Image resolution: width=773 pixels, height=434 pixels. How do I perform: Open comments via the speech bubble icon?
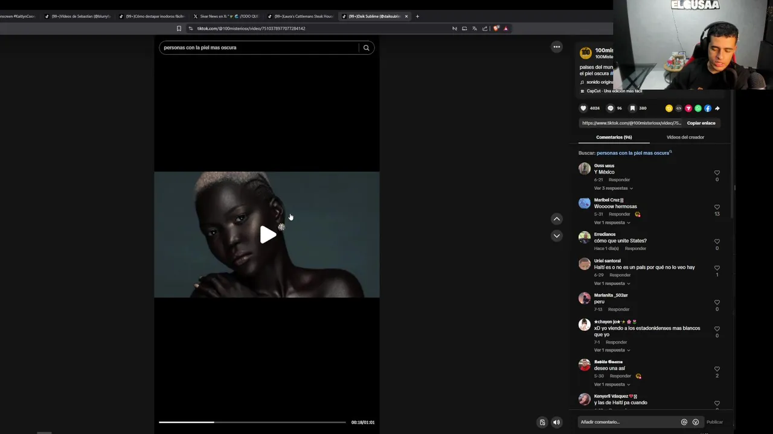point(610,108)
